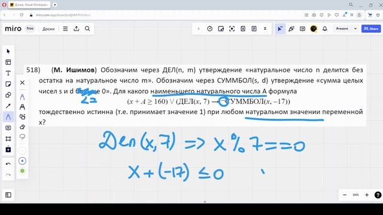Select the Miro browser tab
Image resolution: width=383 pixels, height=215 pixels.
29,5
